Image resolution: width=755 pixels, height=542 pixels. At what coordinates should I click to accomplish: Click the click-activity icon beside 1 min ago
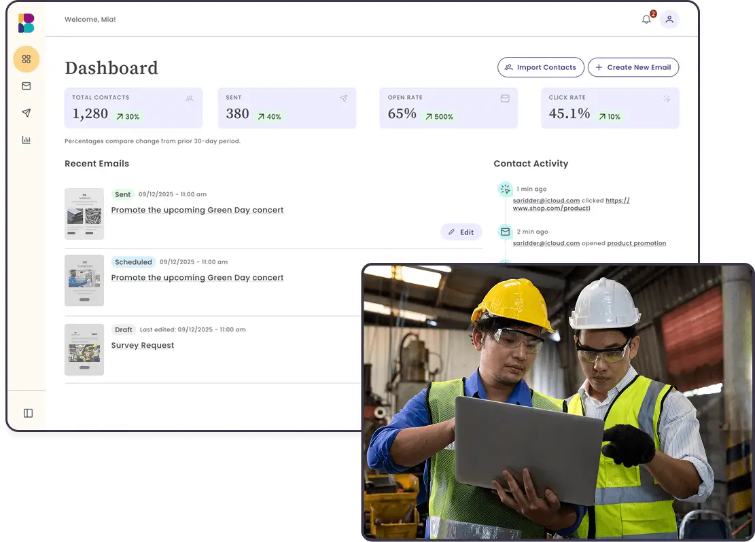point(505,189)
